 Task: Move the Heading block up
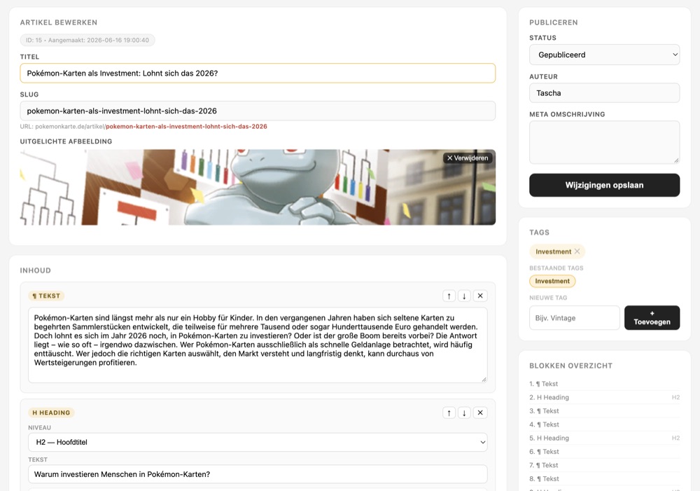[449, 413]
